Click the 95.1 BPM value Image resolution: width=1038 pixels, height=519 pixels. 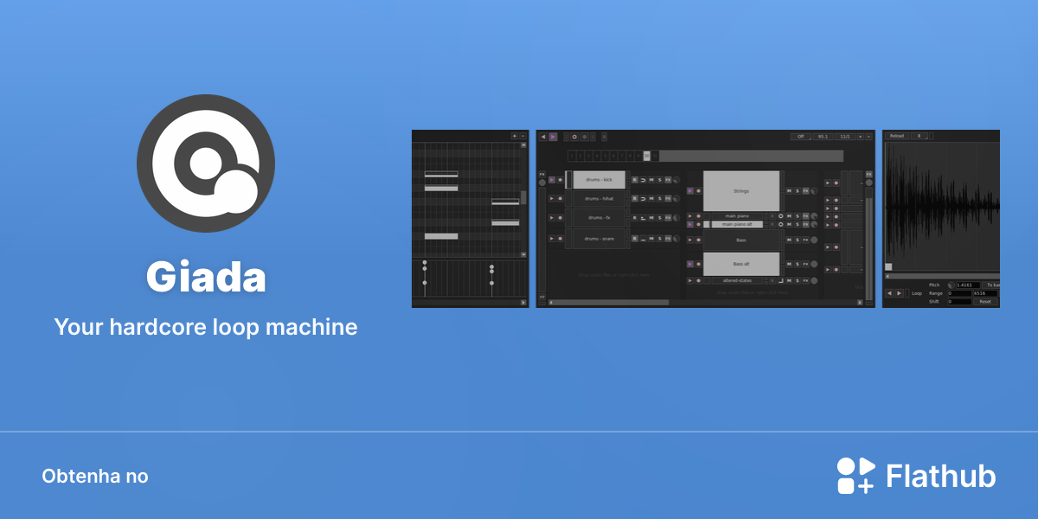pyautogui.click(x=823, y=137)
